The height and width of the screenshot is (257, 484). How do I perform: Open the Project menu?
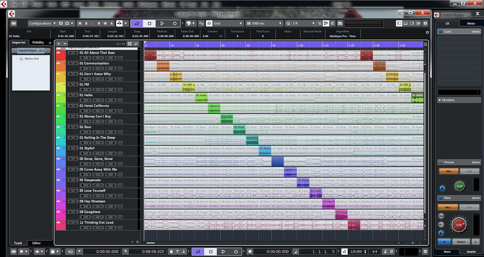coord(37,5)
